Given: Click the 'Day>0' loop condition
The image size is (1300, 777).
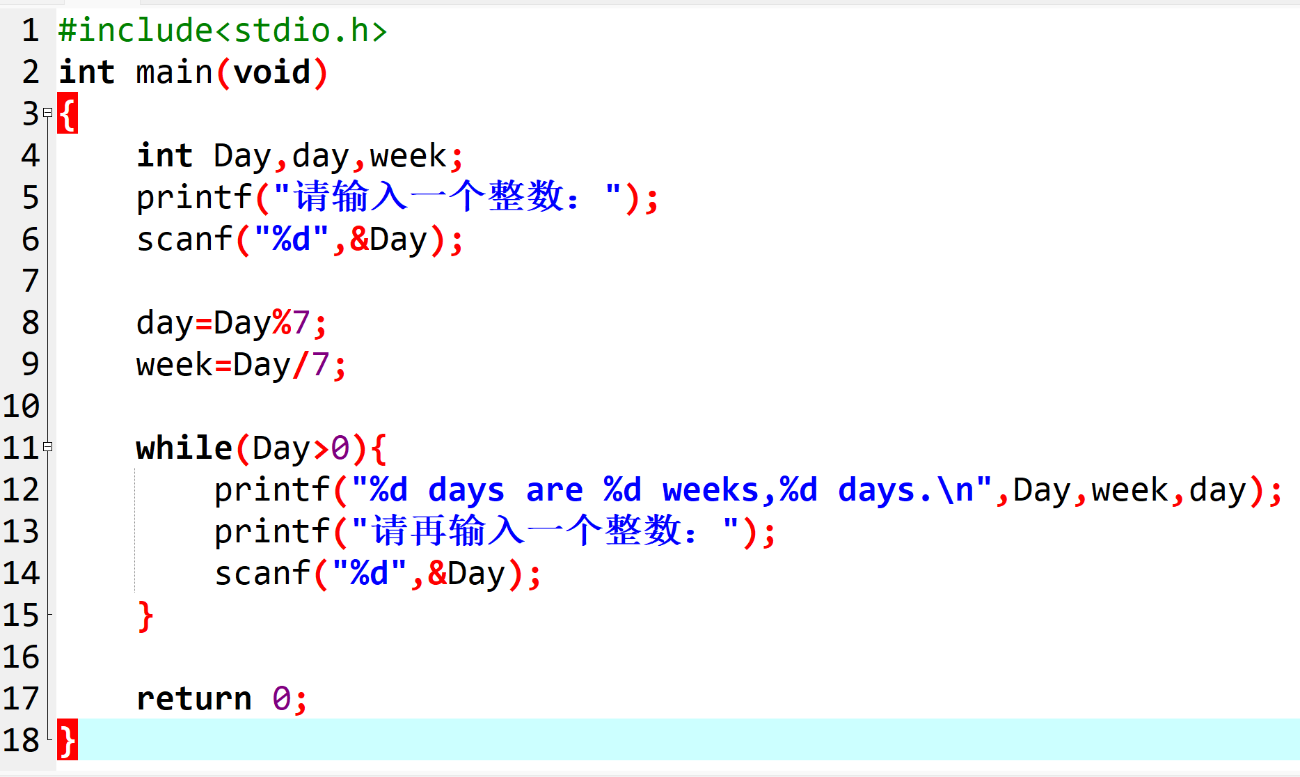Looking at the screenshot, I should click(x=301, y=449).
